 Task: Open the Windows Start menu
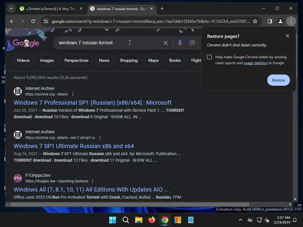(112, 220)
